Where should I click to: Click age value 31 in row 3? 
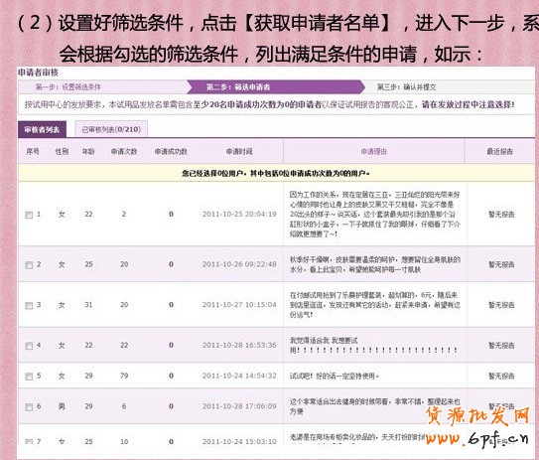coord(88,304)
